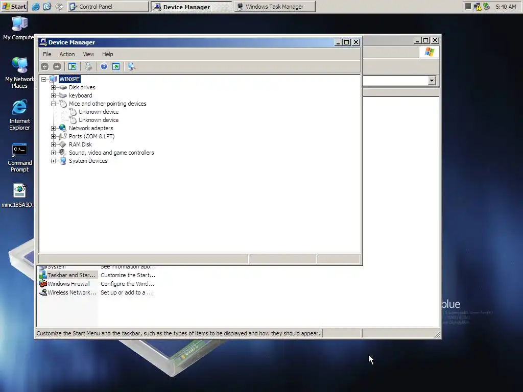Open the address dropdown in Control Panel window
The image size is (523, 392).
[432, 80]
